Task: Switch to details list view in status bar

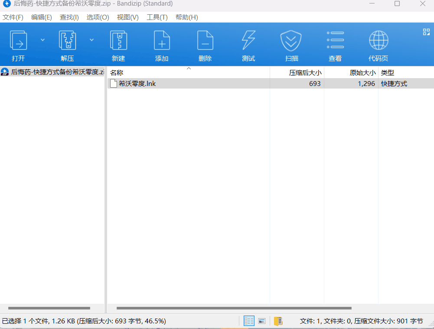Action: [x=249, y=321]
